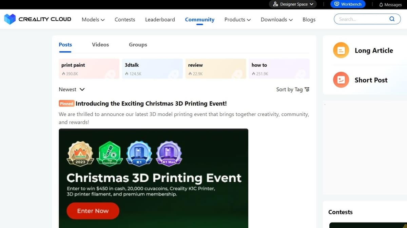Click the Pinned label tag

(66, 104)
